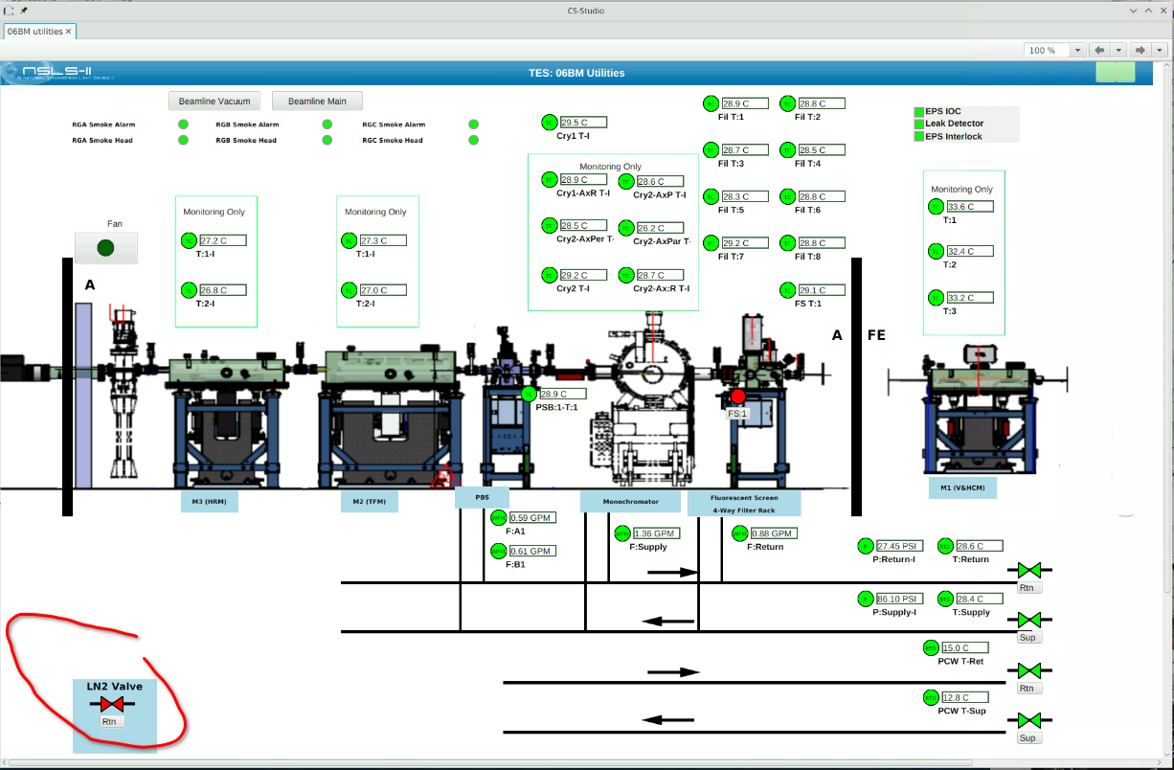Click the 33.6 C field above T:1

[970, 206]
